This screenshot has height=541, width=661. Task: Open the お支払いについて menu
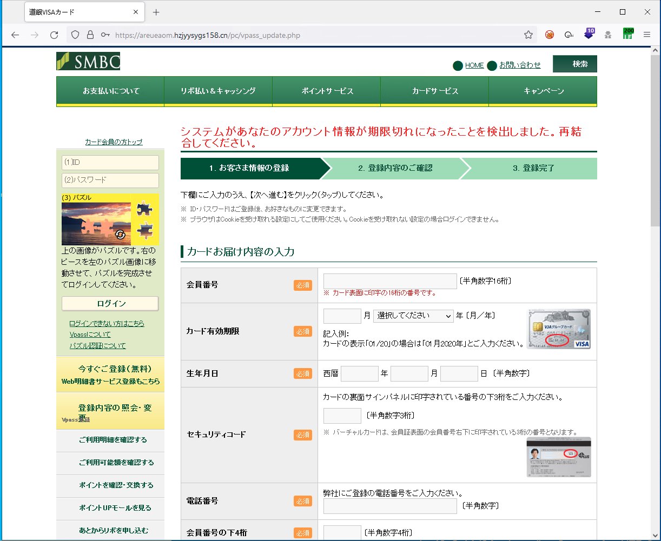[110, 91]
